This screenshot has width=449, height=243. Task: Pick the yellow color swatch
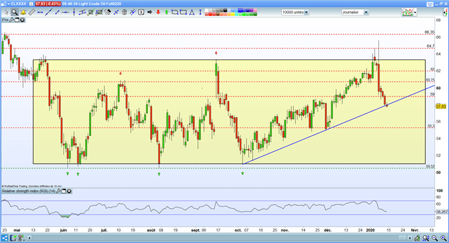(x=233, y=14)
